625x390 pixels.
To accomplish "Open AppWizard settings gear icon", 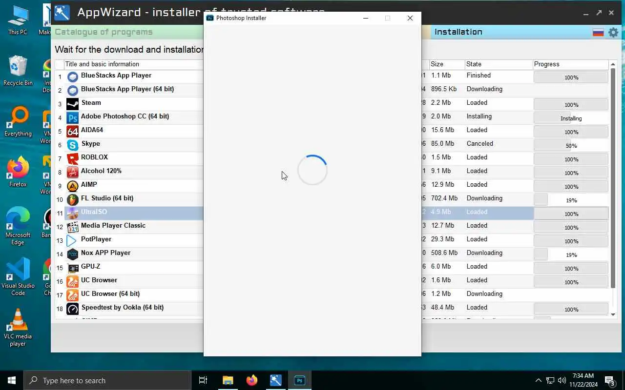I will (613, 32).
